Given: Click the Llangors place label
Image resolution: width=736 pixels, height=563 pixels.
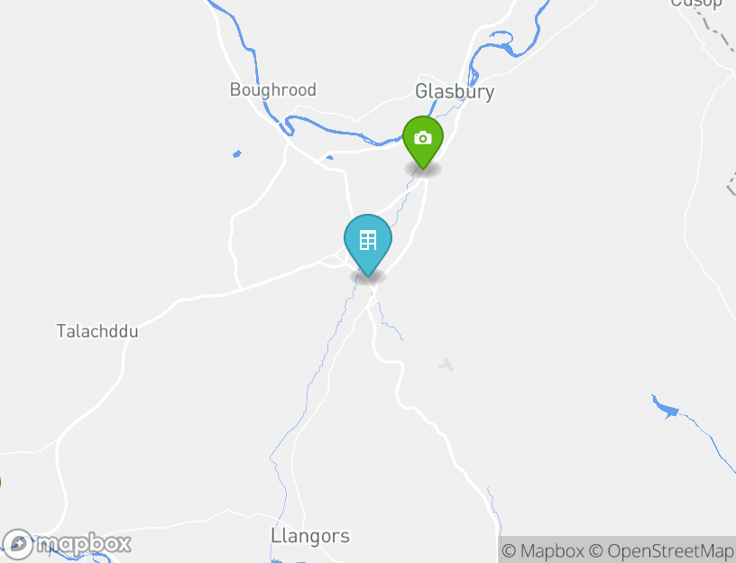Looking at the screenshot, I should point(310,536).
